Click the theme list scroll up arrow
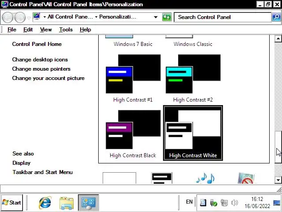Viewport: 282px width, 212px height. (x=278, y=38)
